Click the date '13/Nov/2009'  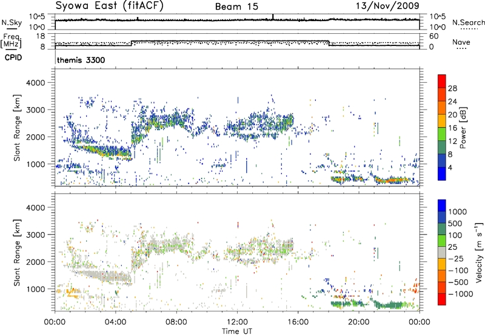click(387, 5)
